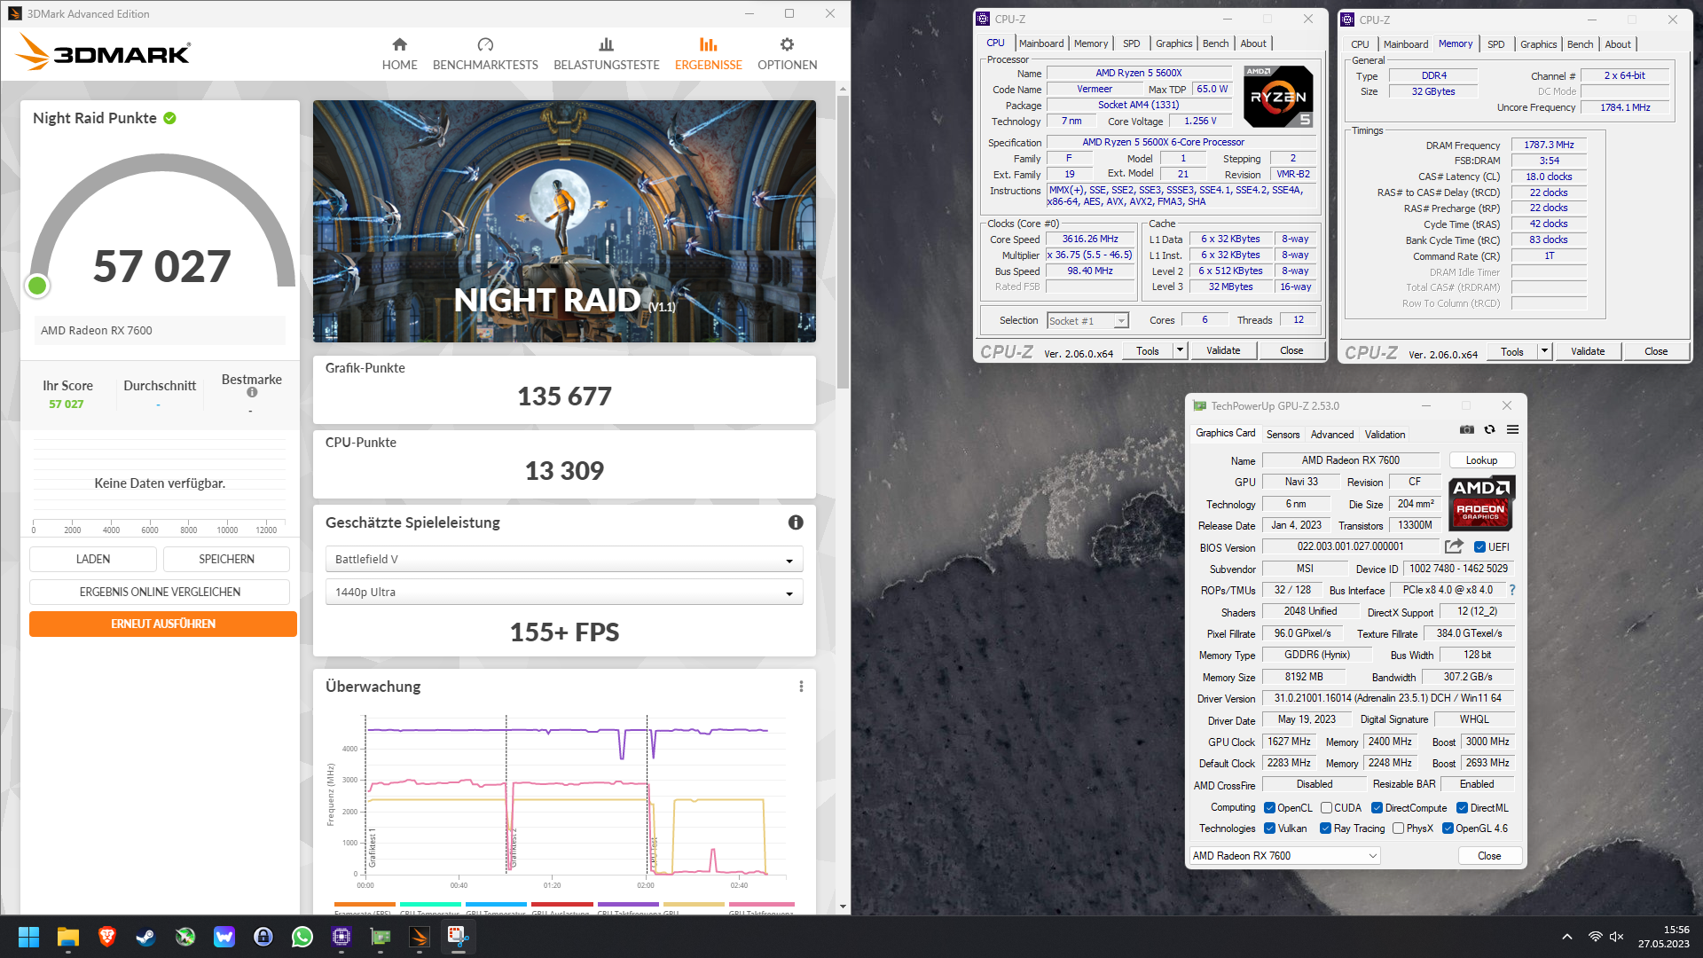Click ERNEUT AUSFÜHREN button
This screenshot has width=1703, height=958.
(163, 624)
